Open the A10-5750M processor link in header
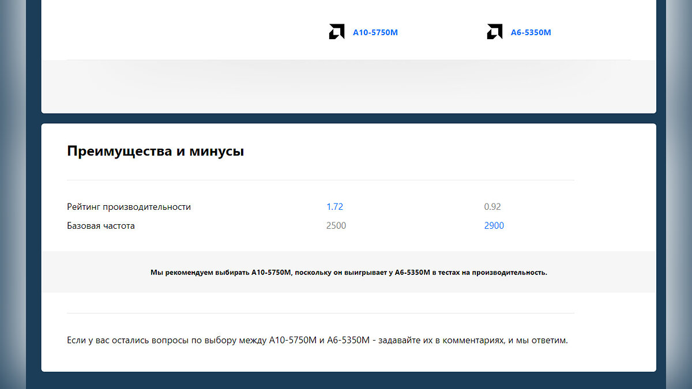 click(x=375, y=33)
